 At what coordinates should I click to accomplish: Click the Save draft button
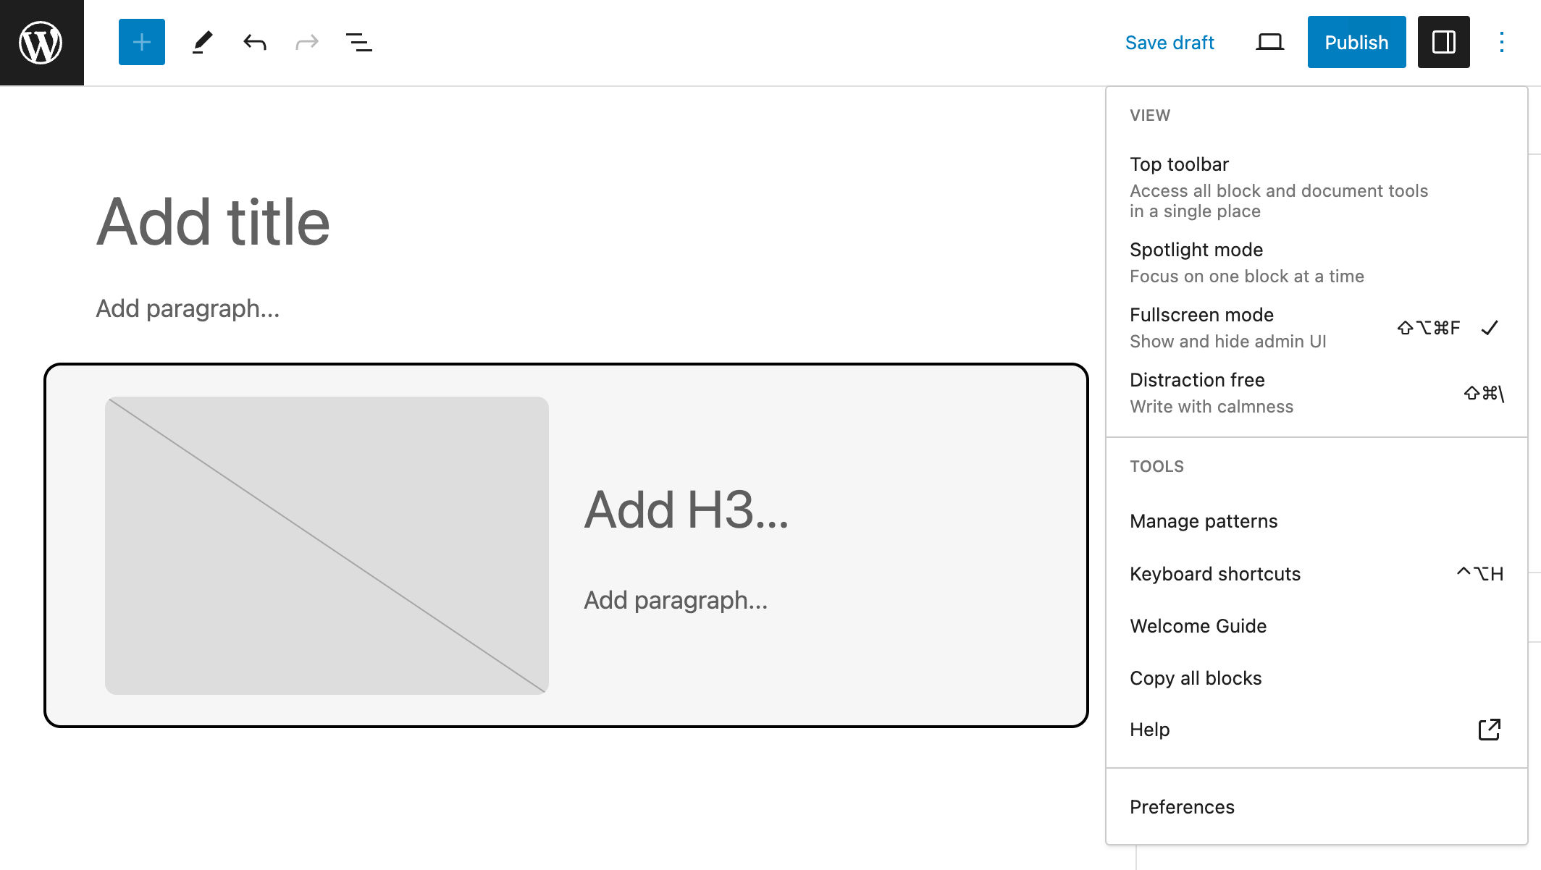[1169, 42]
